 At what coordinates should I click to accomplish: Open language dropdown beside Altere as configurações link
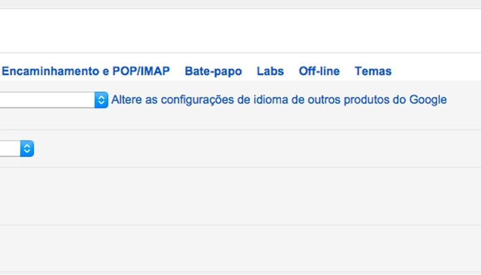(54, 100)
